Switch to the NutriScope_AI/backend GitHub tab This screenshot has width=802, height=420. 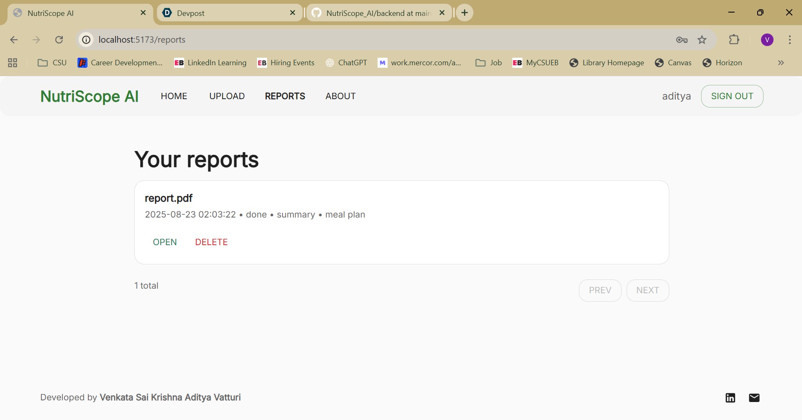coord(379,13)
